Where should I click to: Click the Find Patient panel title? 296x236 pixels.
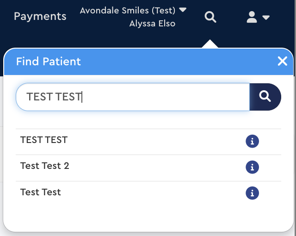[x=49, y=61]
